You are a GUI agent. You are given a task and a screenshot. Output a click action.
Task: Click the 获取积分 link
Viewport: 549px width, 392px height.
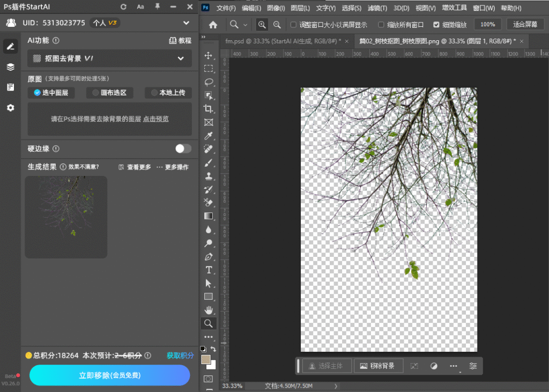180,356
